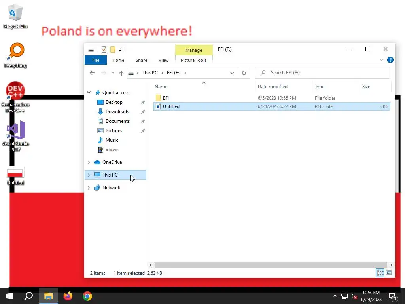
Task: Open Documents in Quick access
Action: pos(117,121)
